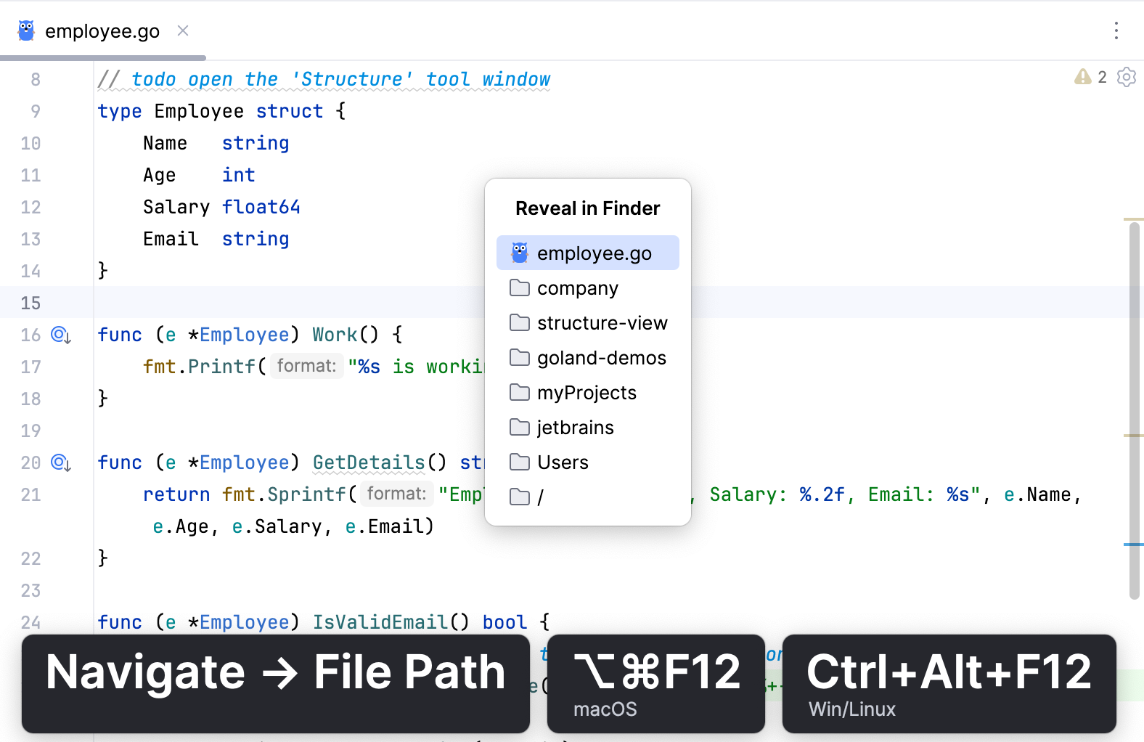Reveal the structure-view folder in Finder

(602, 323)
